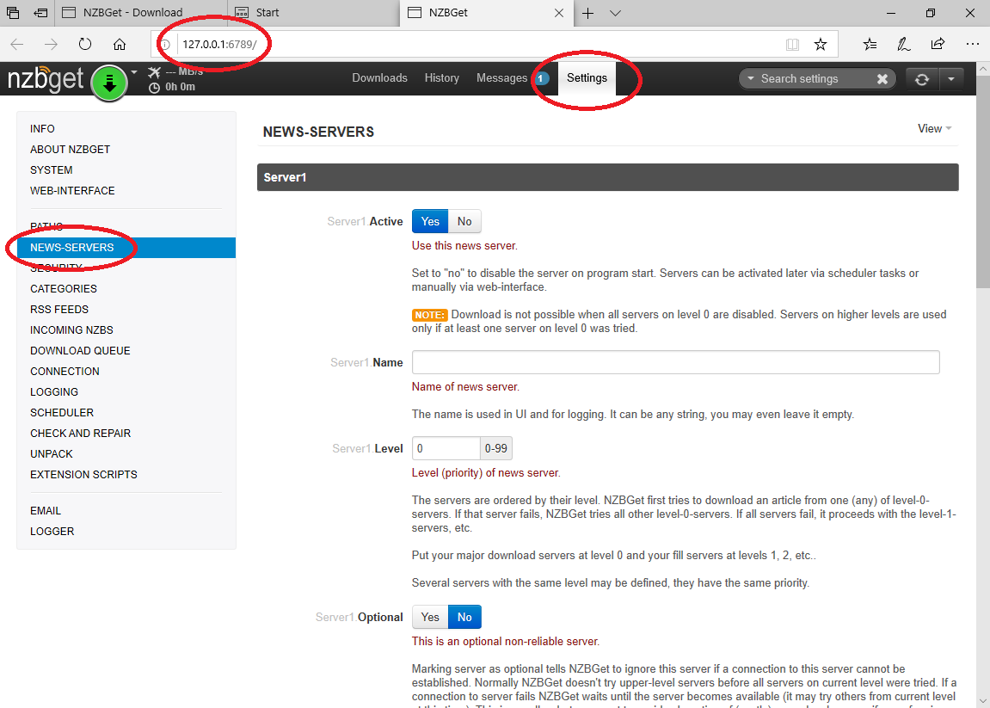Click the Server1 Name input field
Screen dimensions: 990x708
(675, 362)
